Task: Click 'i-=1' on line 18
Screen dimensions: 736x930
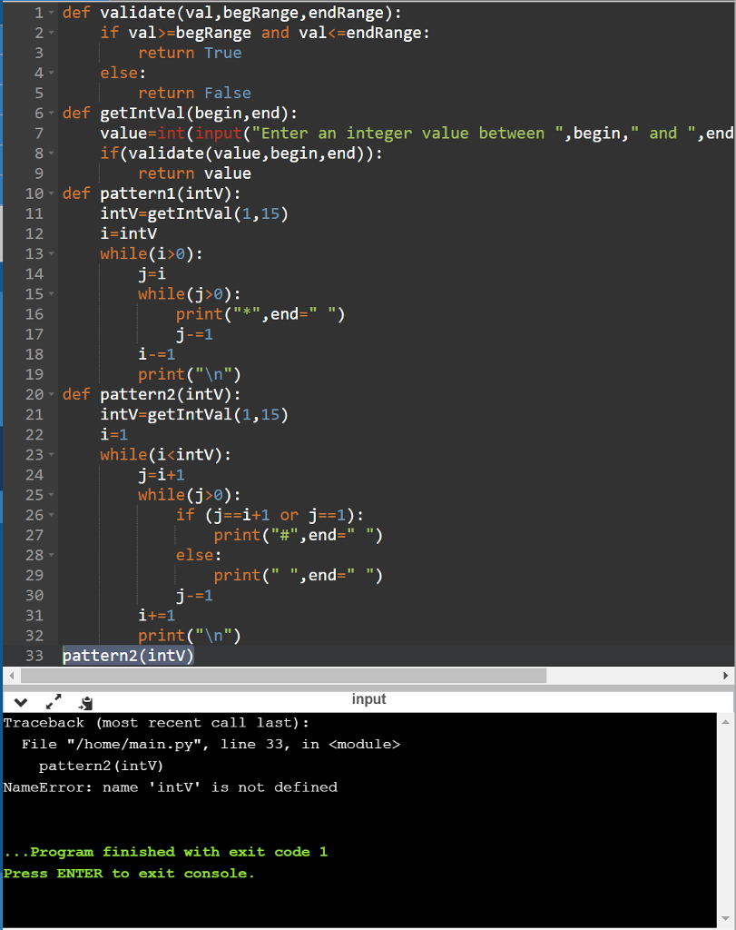Action: 156,354
